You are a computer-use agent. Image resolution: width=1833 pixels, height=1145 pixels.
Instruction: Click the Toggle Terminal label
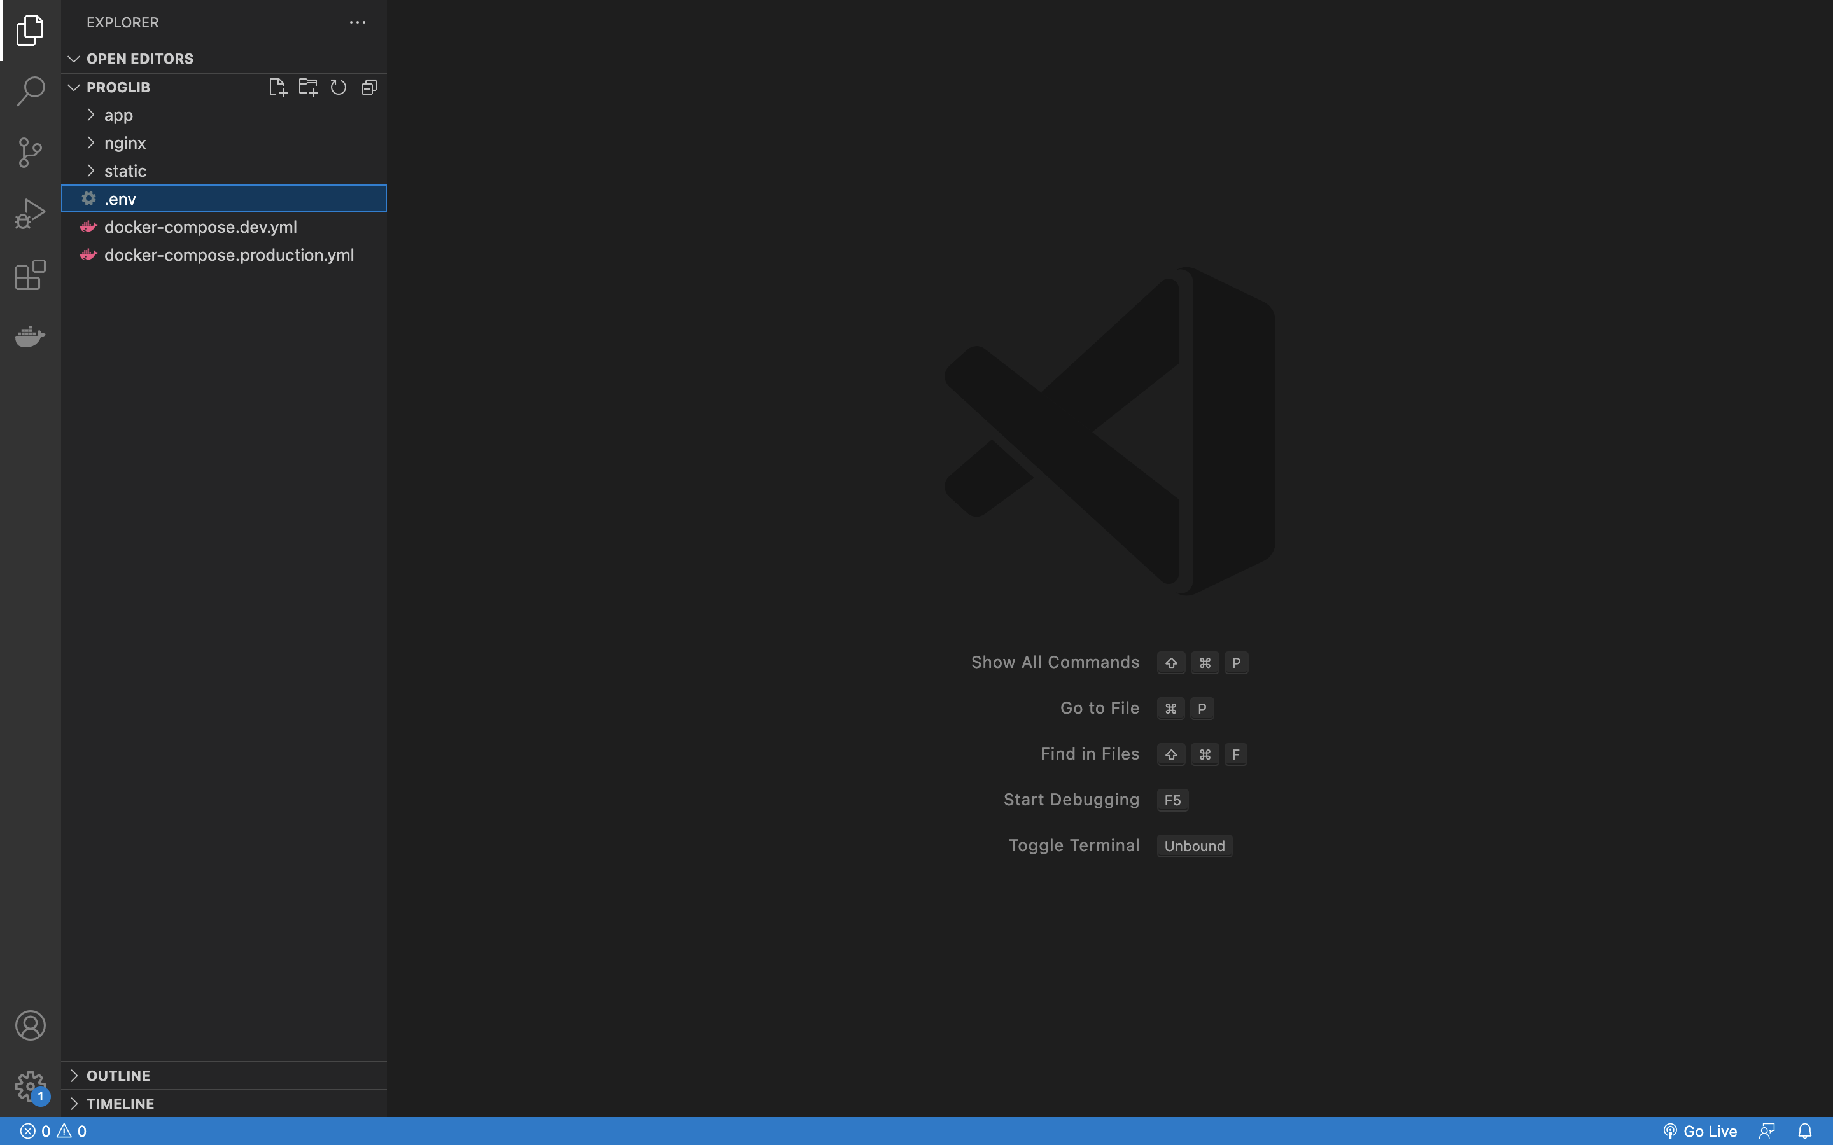[1074, 845]
